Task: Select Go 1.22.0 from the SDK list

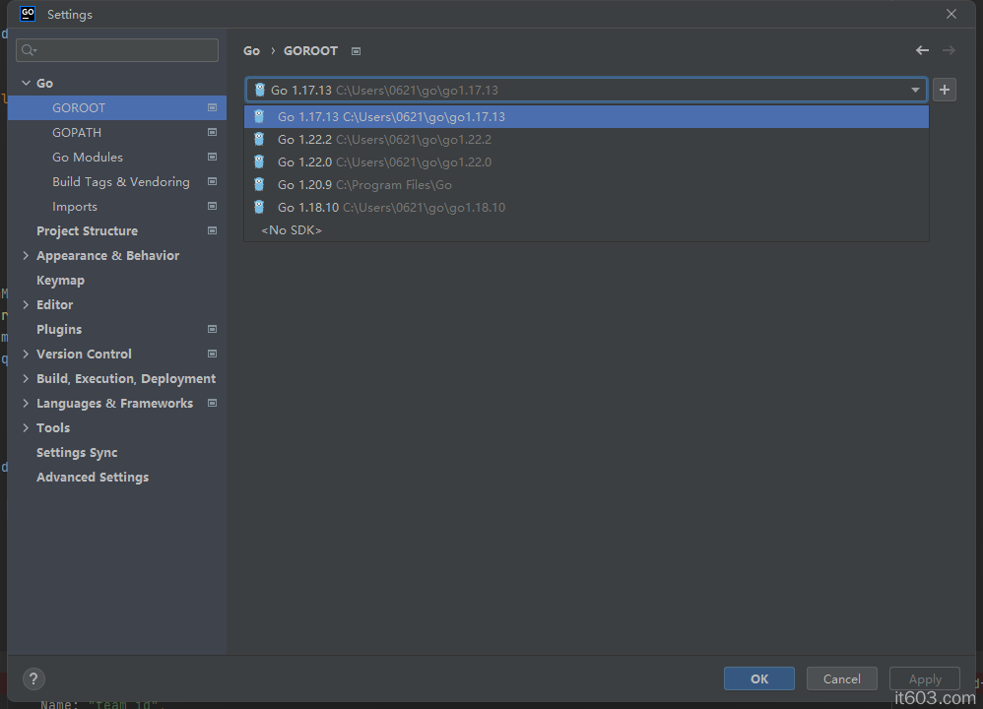Action: pos(384,161)
